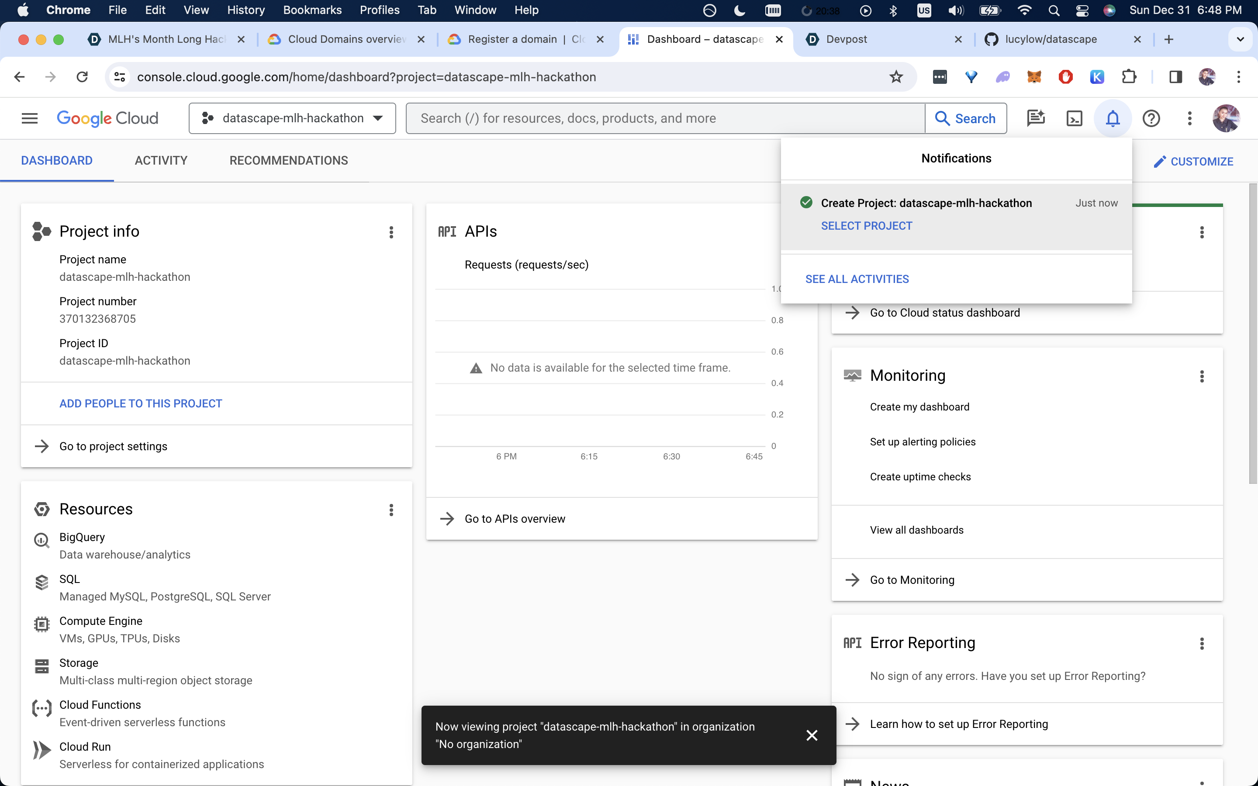Switch to the ACTIVITY tab
1258x786 pixels.
[x=161, y=161]
